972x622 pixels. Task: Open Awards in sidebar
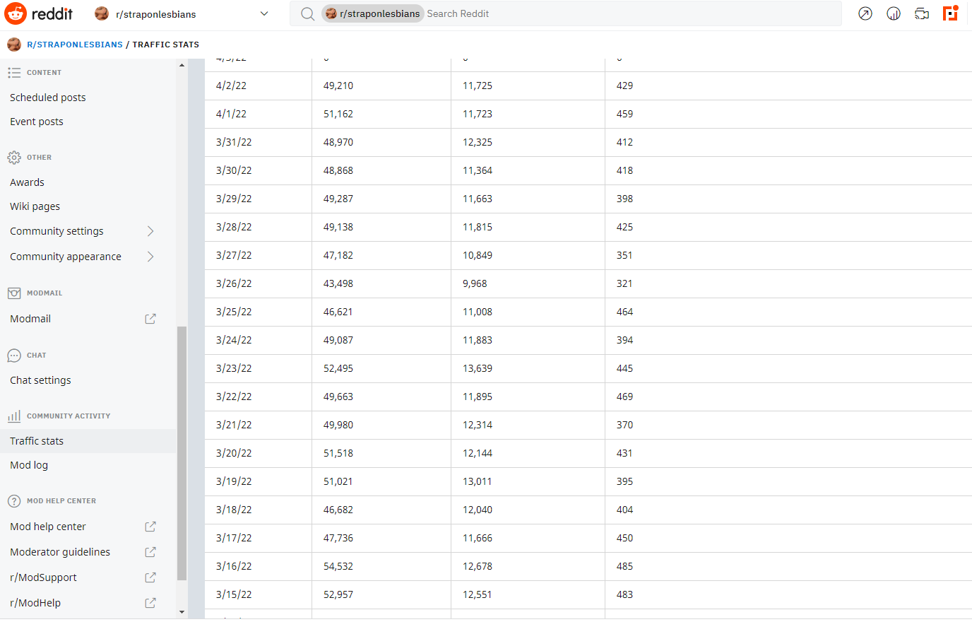pos(27,182)
